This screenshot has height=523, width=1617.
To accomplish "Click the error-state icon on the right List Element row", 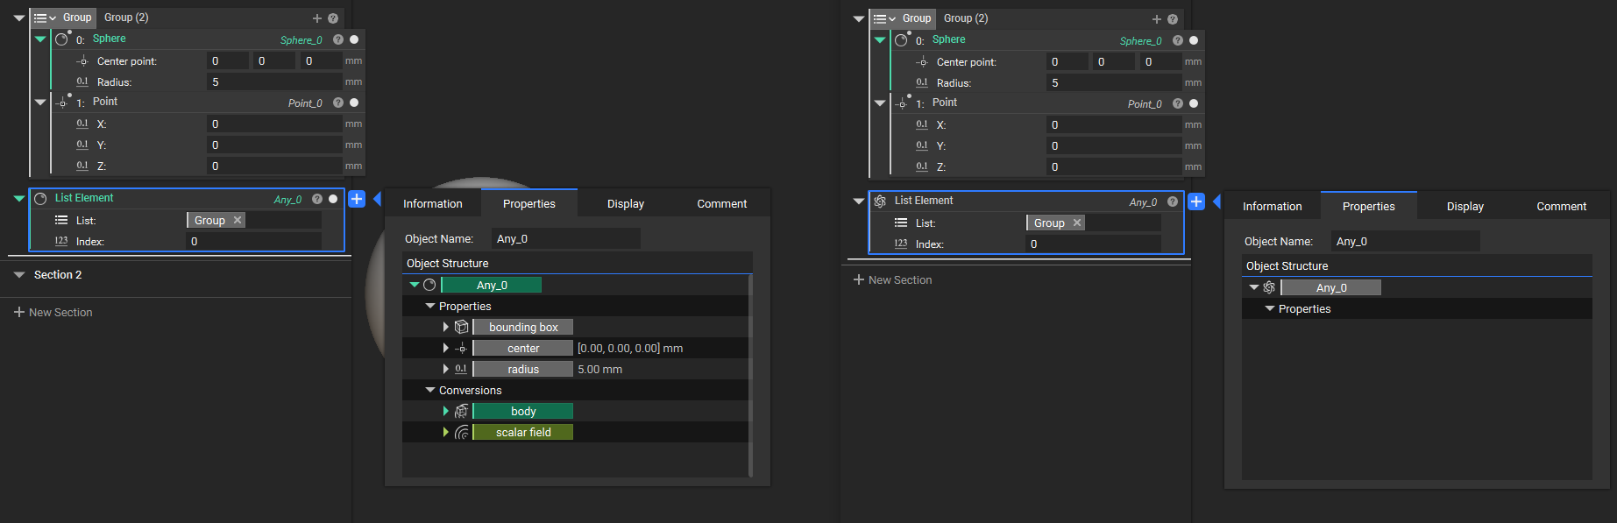I will pyautogui.click(x=880, y=201).
